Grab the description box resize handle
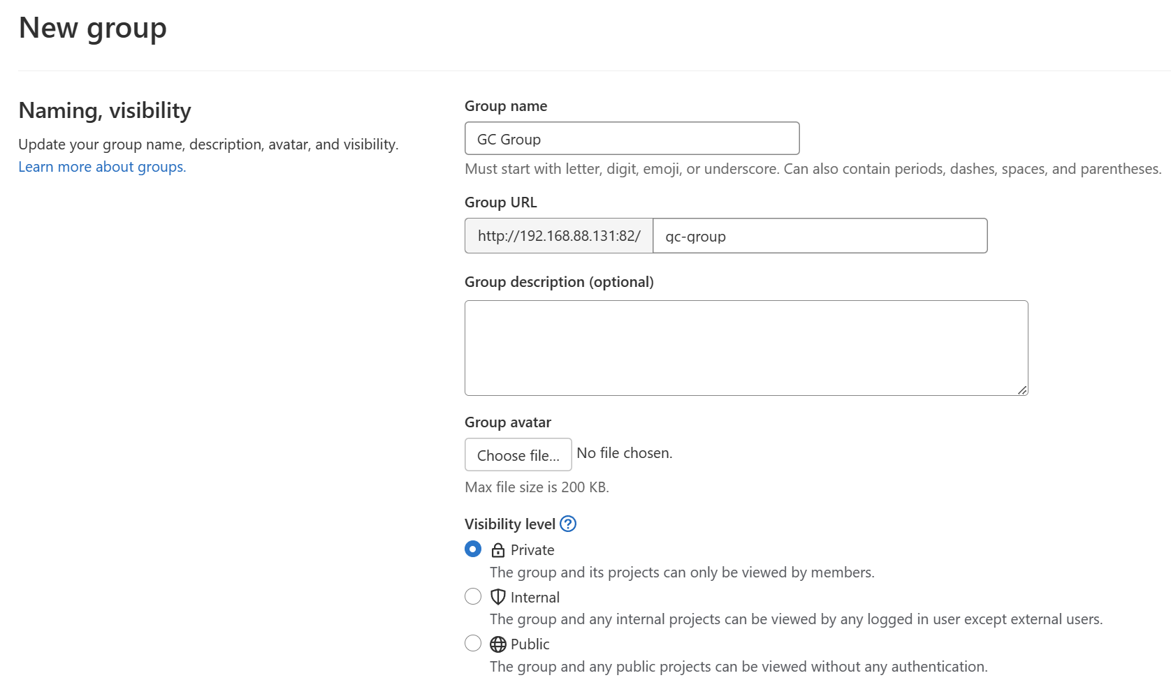1171x687 pixels. pos(1022,390)
